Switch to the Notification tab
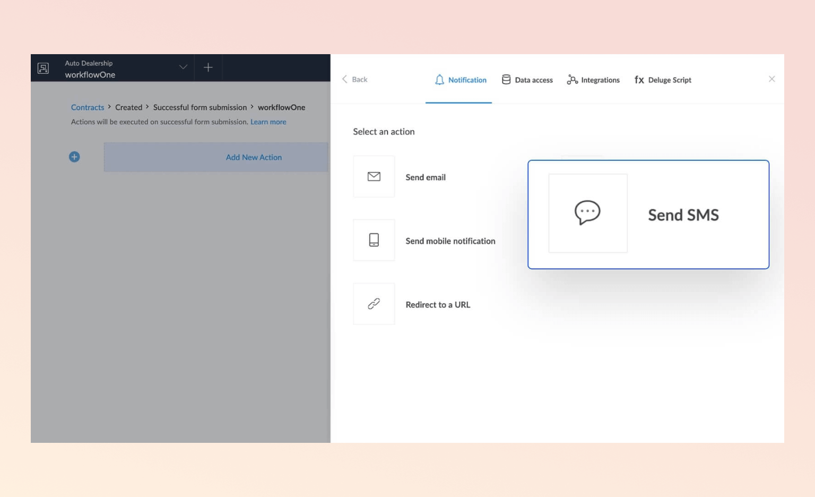 tap(459, 80)
